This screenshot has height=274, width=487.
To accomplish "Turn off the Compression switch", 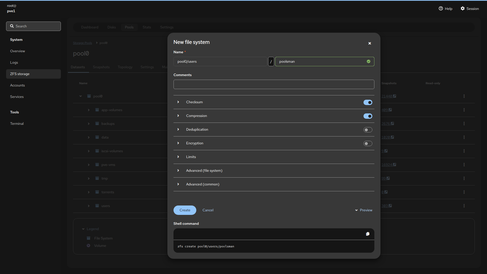I will (368, 116).
